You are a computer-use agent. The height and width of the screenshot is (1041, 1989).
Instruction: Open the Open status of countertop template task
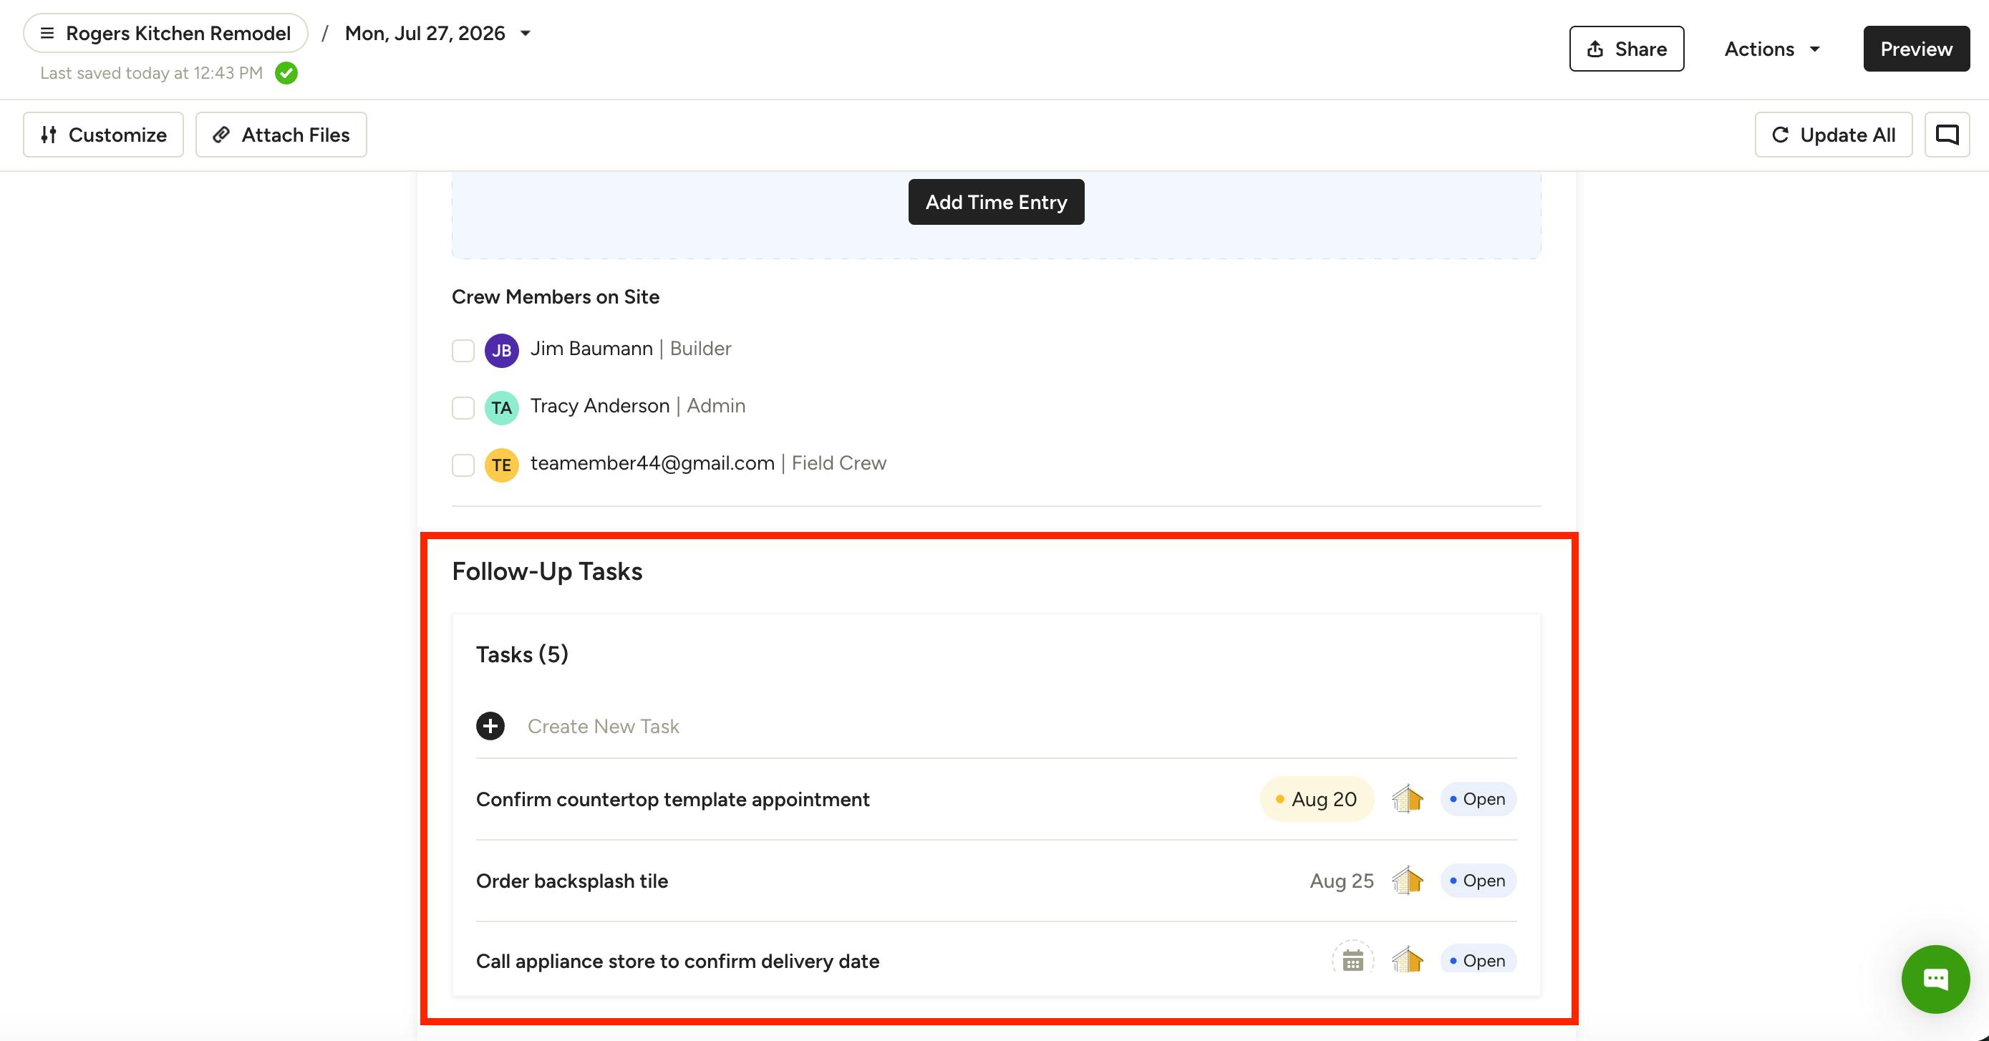1479,799
